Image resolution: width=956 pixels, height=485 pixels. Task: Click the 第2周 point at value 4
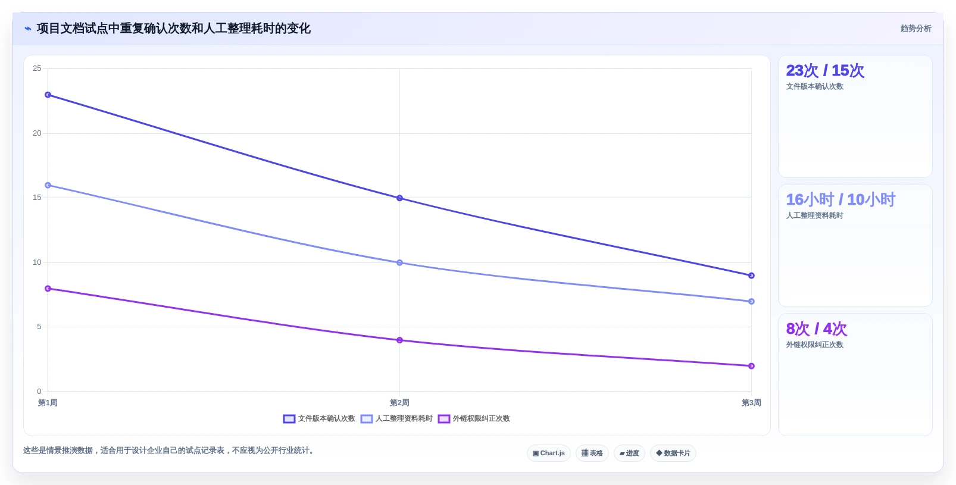tap(399, 340)
